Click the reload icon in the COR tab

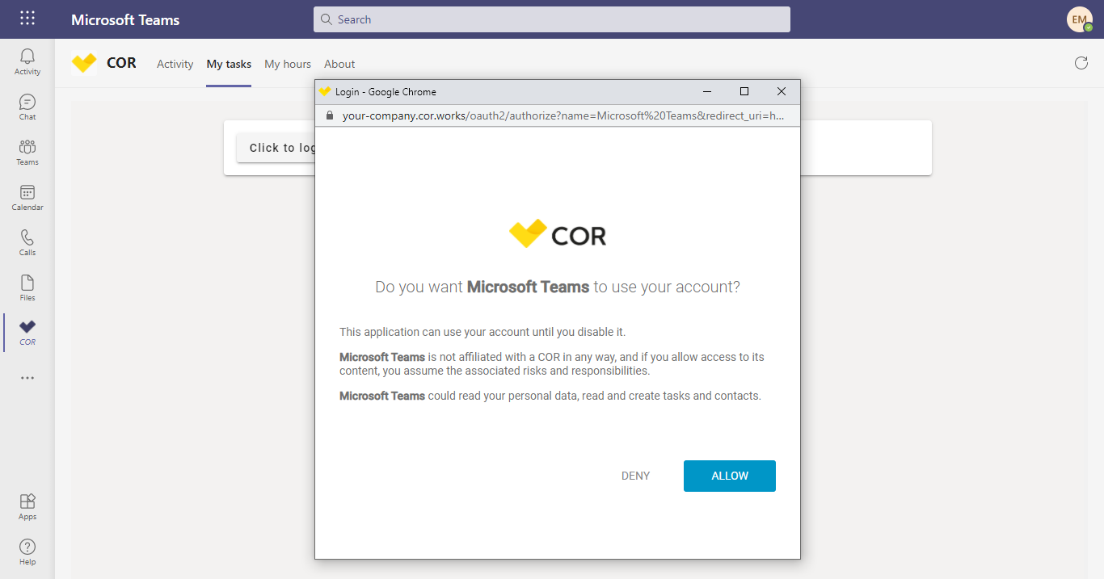coord(1081,63)
